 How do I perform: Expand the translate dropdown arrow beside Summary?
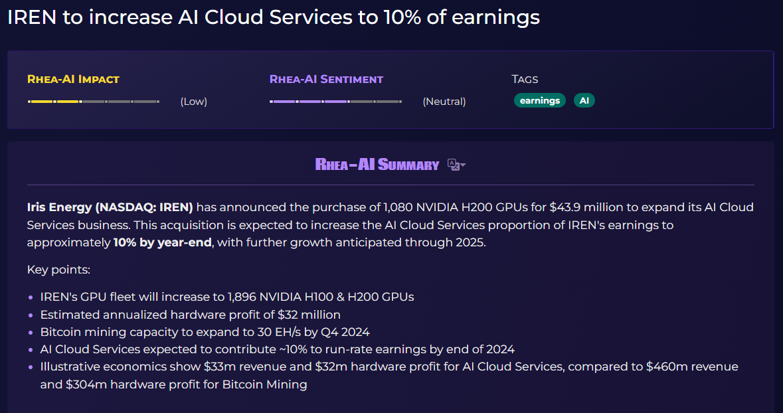pyautogui.click(x=464, y=165)
